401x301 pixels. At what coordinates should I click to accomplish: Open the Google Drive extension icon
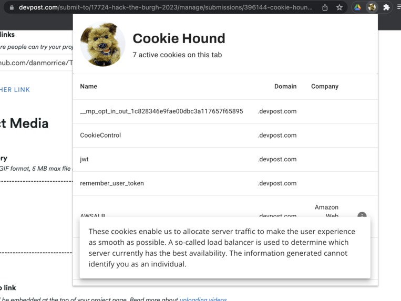357,7
